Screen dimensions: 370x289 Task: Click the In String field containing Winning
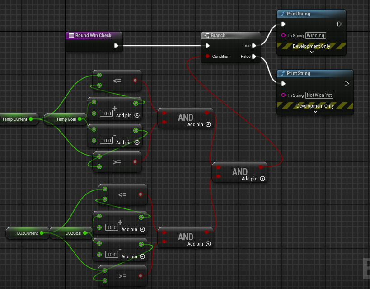pos(315,35)
